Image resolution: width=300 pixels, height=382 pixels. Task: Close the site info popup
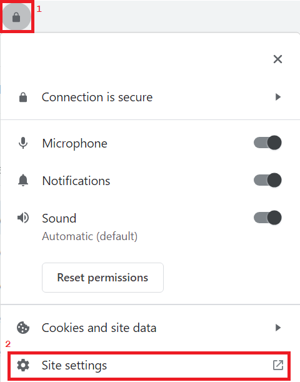pyautogui.click(x=277, y=59)
